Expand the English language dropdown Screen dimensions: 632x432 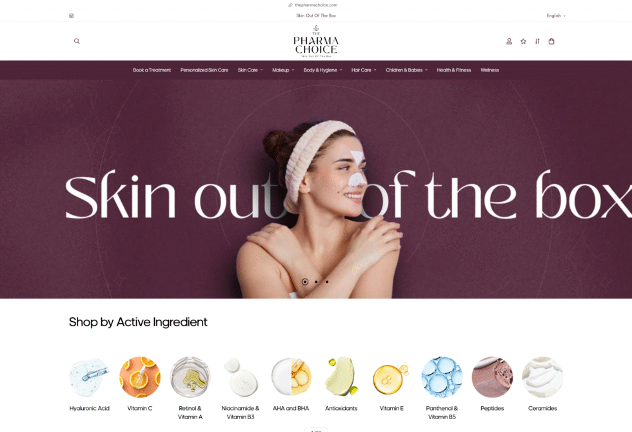click(x=556, y=15)
